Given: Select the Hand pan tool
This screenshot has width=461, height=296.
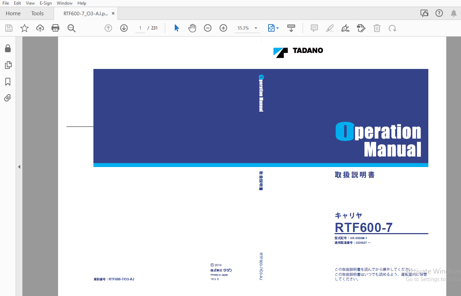Looking at the screenshot, I should click(192, 28).
